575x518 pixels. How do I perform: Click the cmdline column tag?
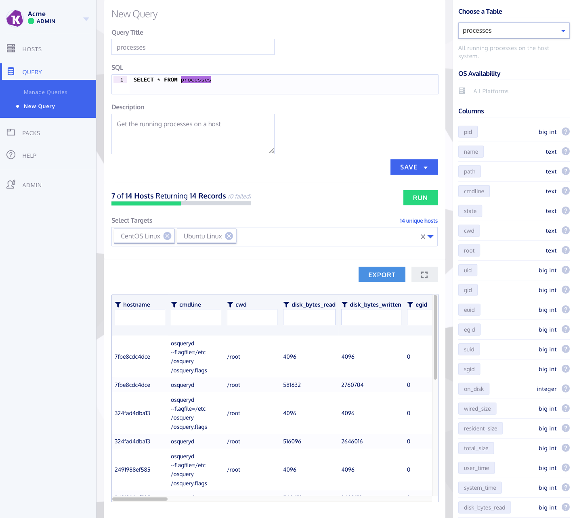tap(474, 191)
